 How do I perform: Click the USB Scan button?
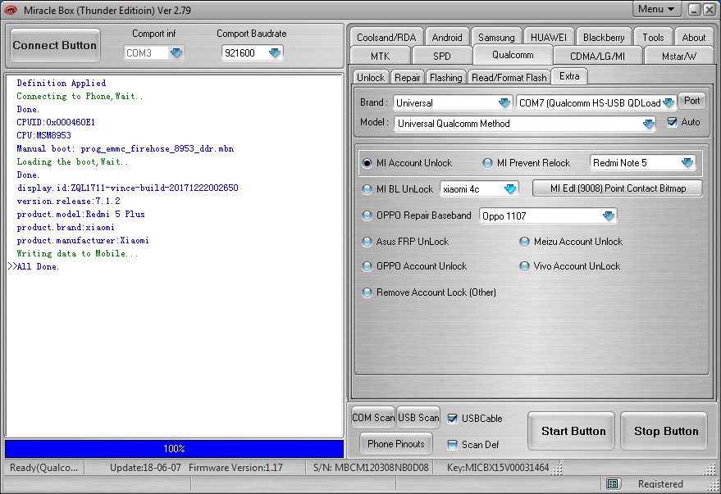click(x=418, y=417)
